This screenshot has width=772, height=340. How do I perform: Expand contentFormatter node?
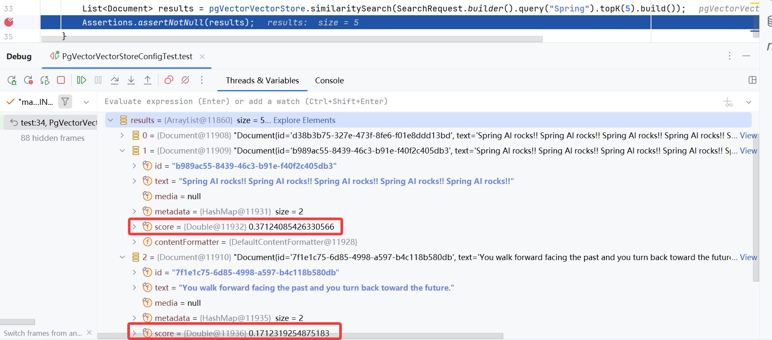(x=134, y=242)
